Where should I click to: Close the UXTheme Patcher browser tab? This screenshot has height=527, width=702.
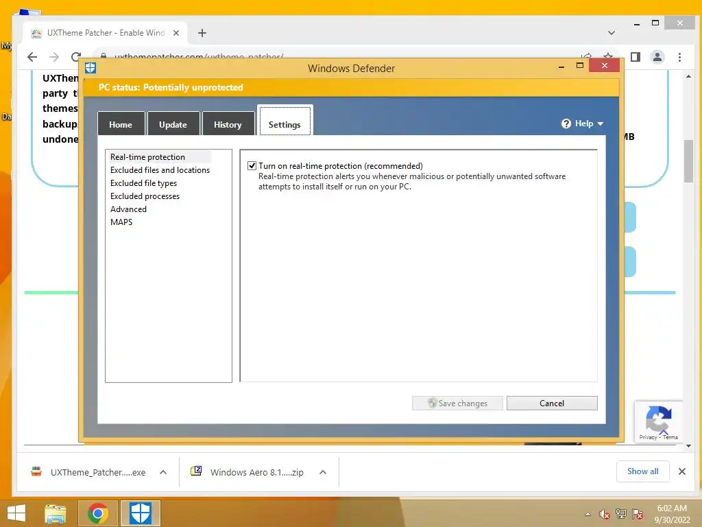[x=176, y=33]
